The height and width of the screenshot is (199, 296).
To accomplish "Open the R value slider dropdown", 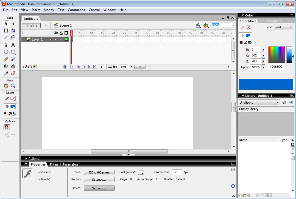I will [263, 50].
